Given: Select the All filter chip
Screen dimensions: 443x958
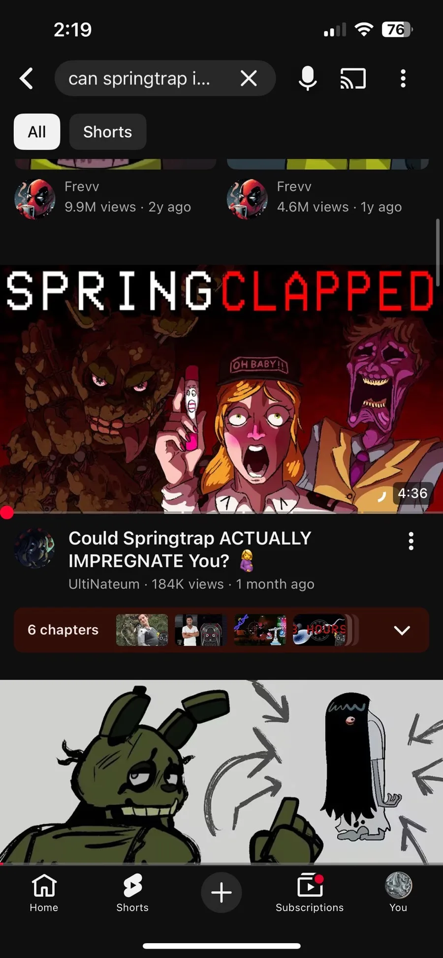Looking at the screenshot, I should [x=37, y=132].
